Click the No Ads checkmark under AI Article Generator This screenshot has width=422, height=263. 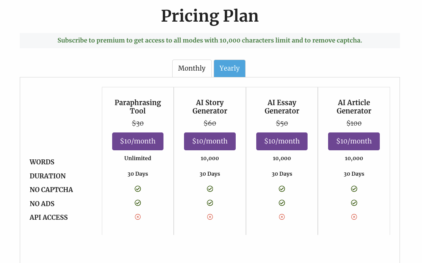pyautogui.click(x=354, y=203)
